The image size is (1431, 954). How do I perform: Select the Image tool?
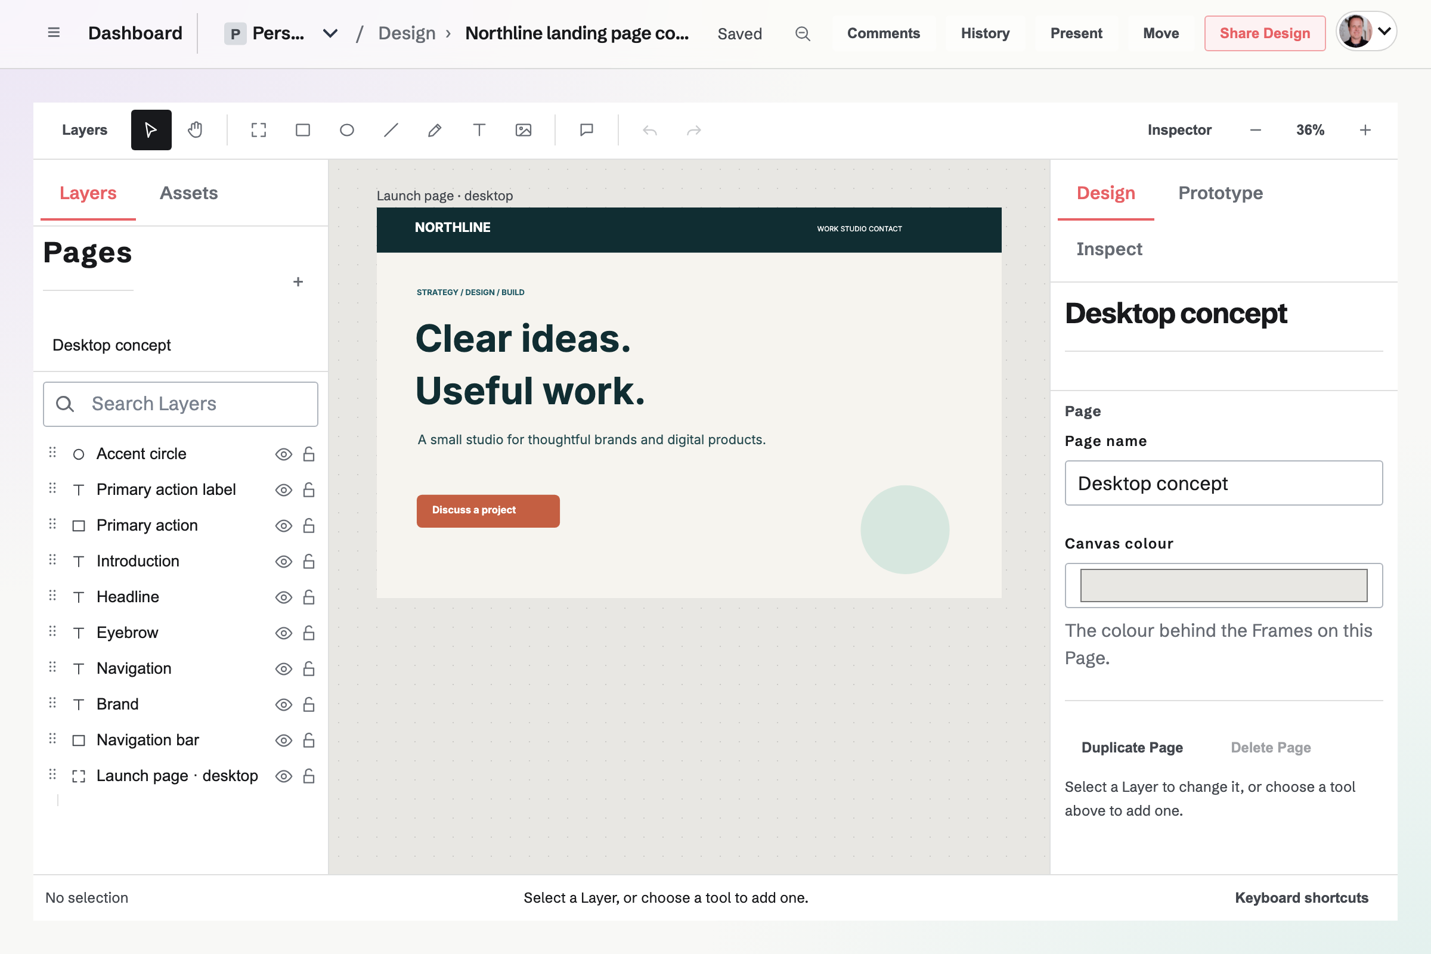pyautogui.click(x=524, y=129)
